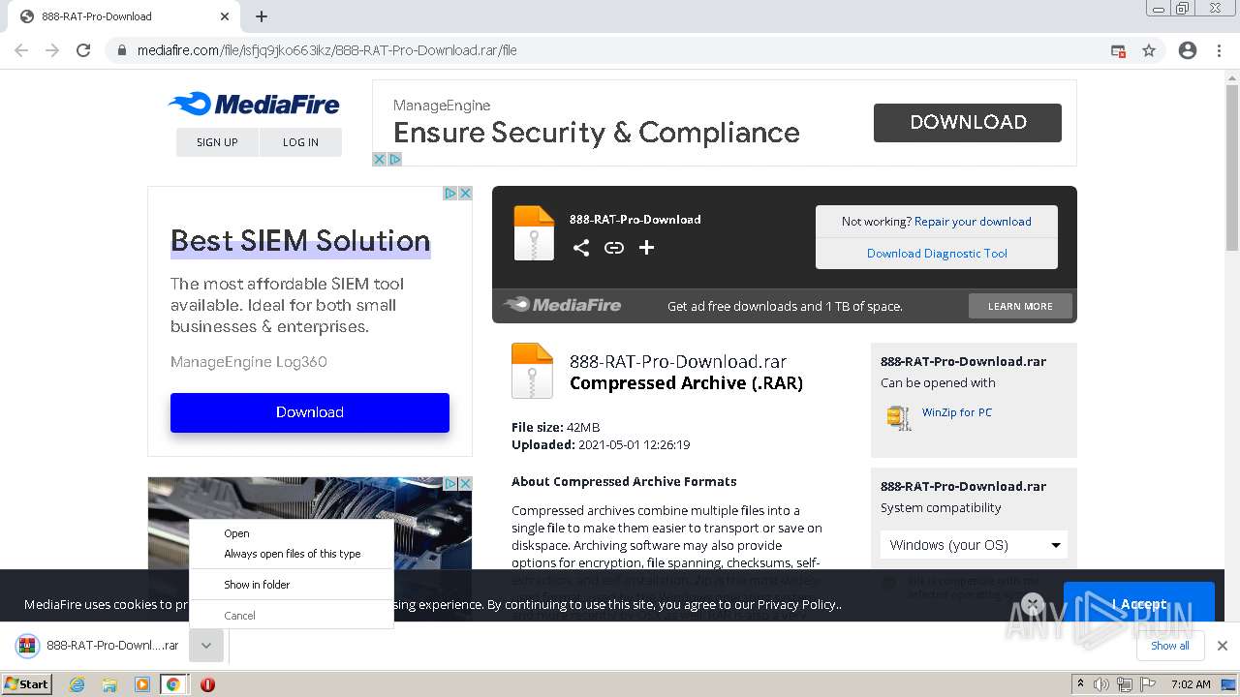The image size is (1240, 697).
Task: Click Chrome icon on taskbar
Action: (172, 684)
